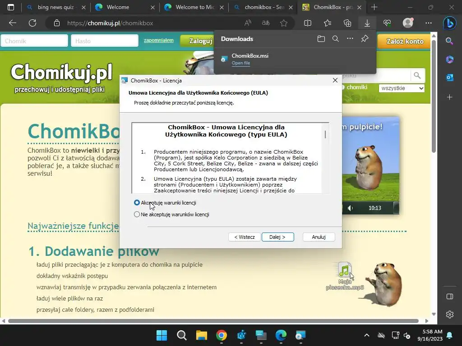Open Collections icon in toolbar
The width and height of the screenshot is (462, 346).
point(347,23)
